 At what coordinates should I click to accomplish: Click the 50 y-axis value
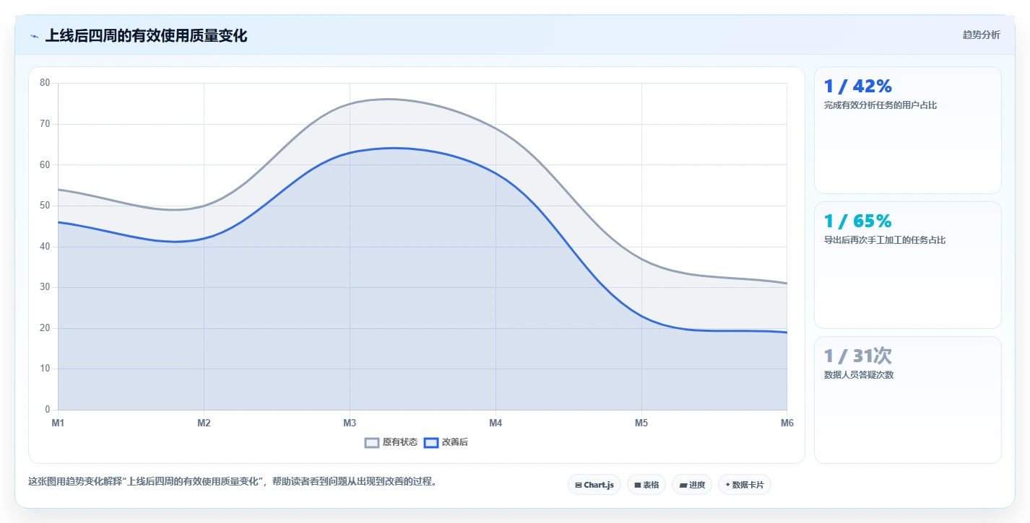[45, 206]
